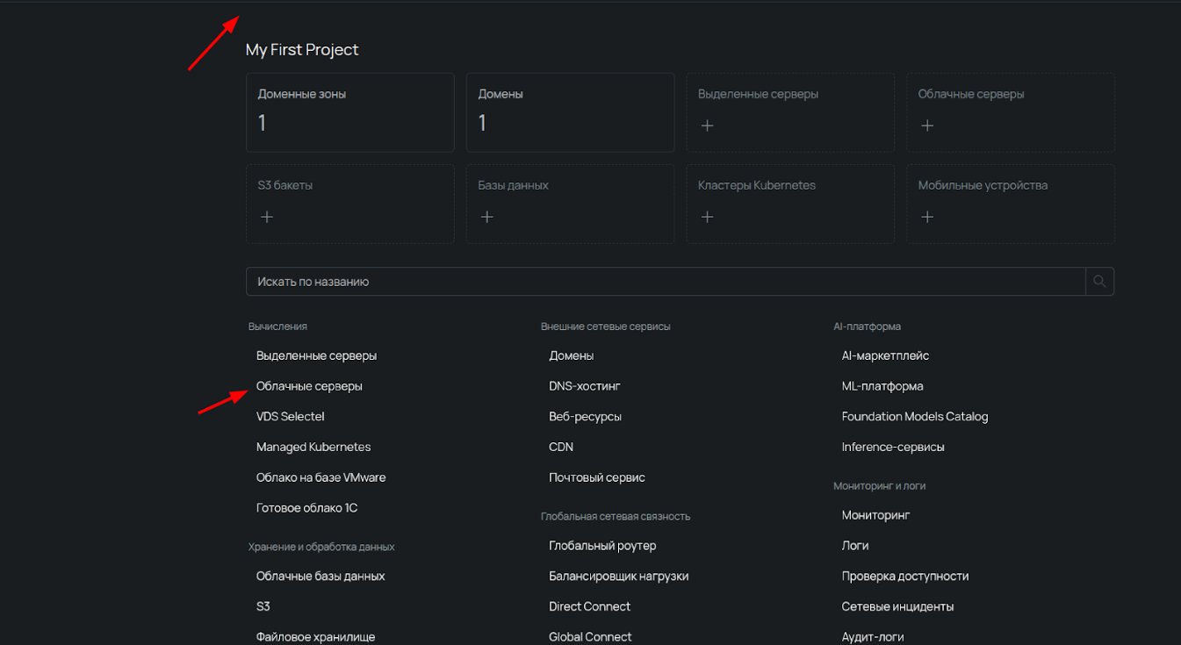This screenshot has width=1181, height=645.
Task: Select Проверка доступности under monitoring
Action: (904, 576)
